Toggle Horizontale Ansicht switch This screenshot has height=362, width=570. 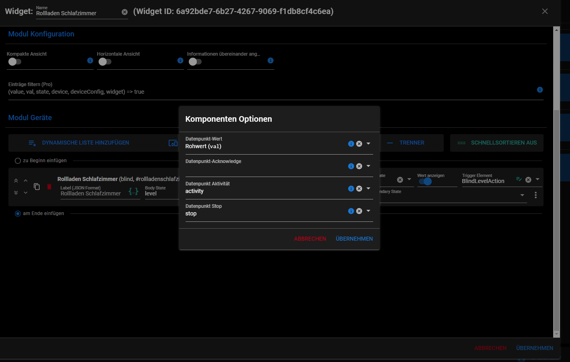(105, 62)
